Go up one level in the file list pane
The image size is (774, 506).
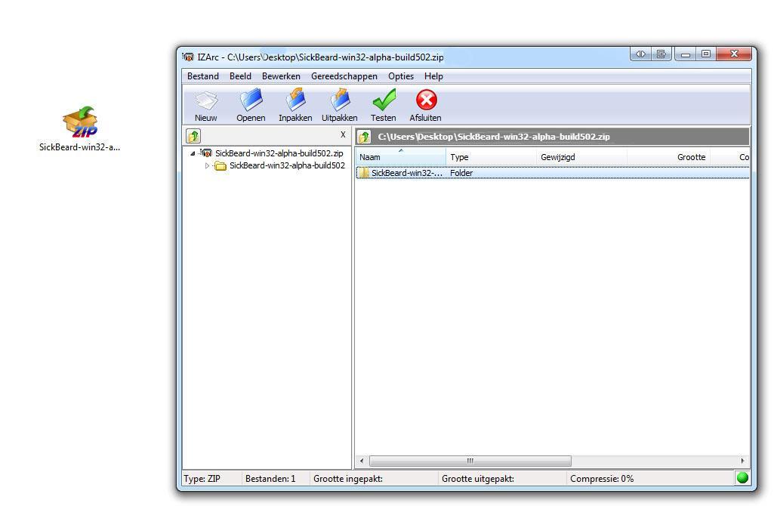point(364,137)
